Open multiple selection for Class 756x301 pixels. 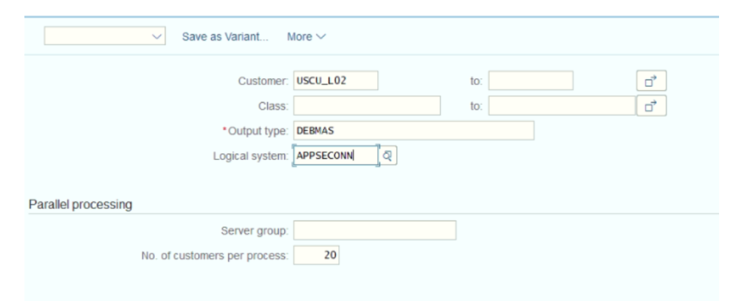[651, 106]
